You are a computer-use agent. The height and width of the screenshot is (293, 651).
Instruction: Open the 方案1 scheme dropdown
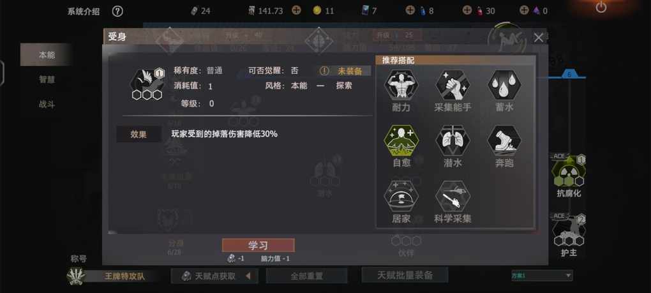click(542, 275)
